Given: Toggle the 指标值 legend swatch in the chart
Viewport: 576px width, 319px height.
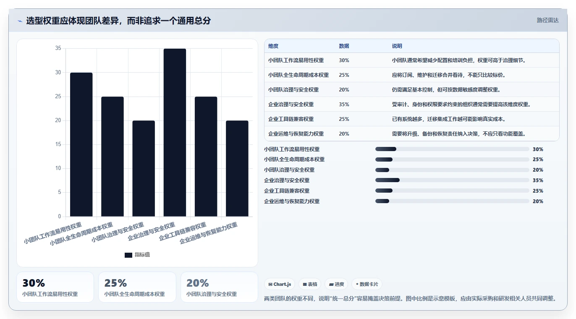Looking at the screenshot, I should 128,255.
